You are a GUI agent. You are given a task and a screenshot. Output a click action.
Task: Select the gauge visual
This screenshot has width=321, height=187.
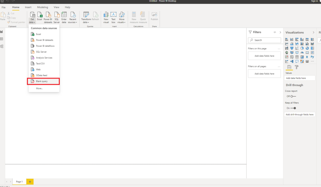click(302, 52)
